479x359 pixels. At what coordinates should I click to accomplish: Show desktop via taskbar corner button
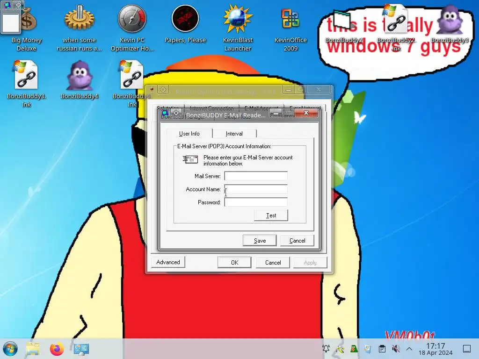467,349
